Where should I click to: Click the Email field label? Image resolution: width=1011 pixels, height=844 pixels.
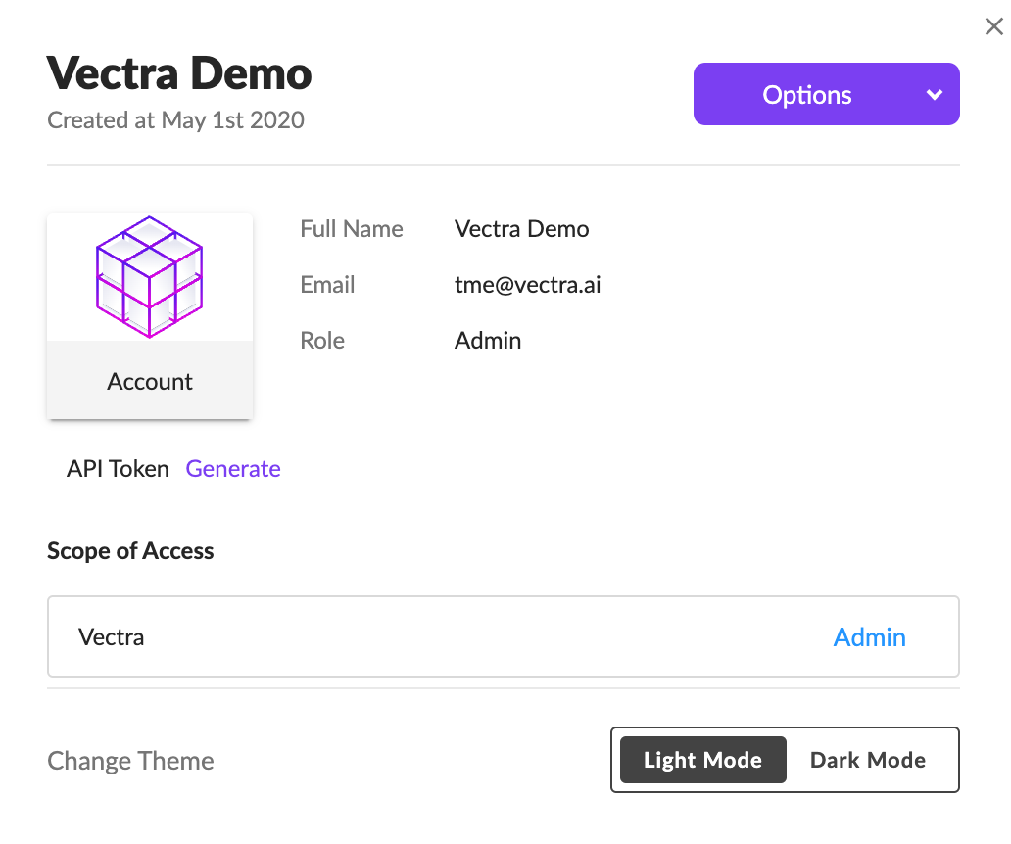point(327,285)
